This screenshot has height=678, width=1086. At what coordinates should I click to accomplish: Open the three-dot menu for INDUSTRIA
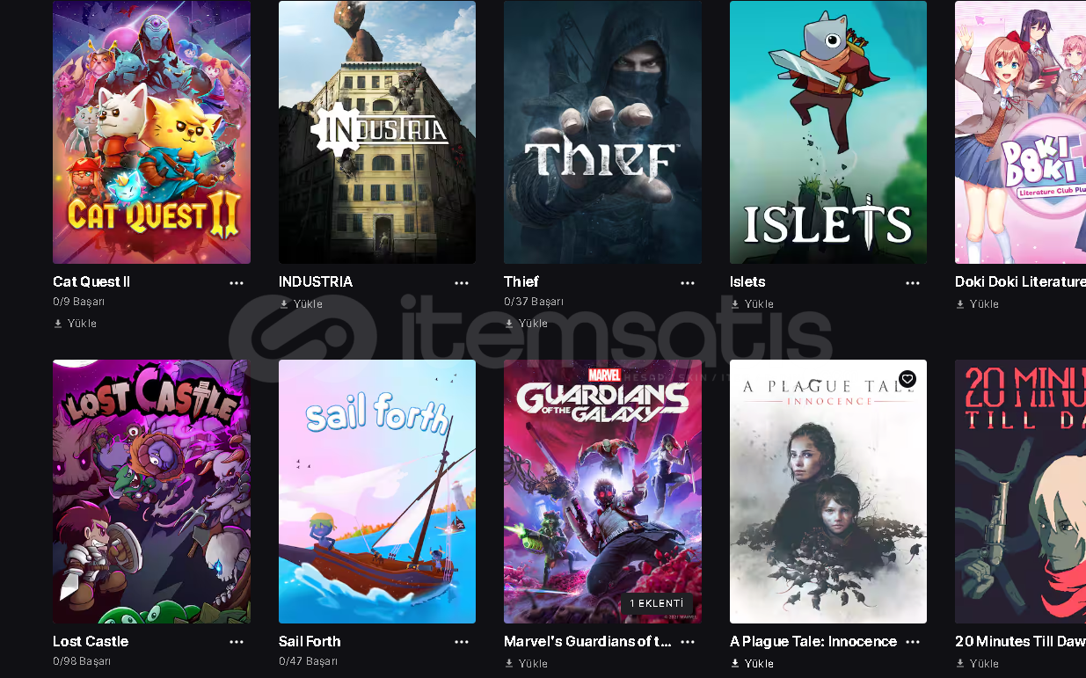pyautogui.click(x=462, y=283)
